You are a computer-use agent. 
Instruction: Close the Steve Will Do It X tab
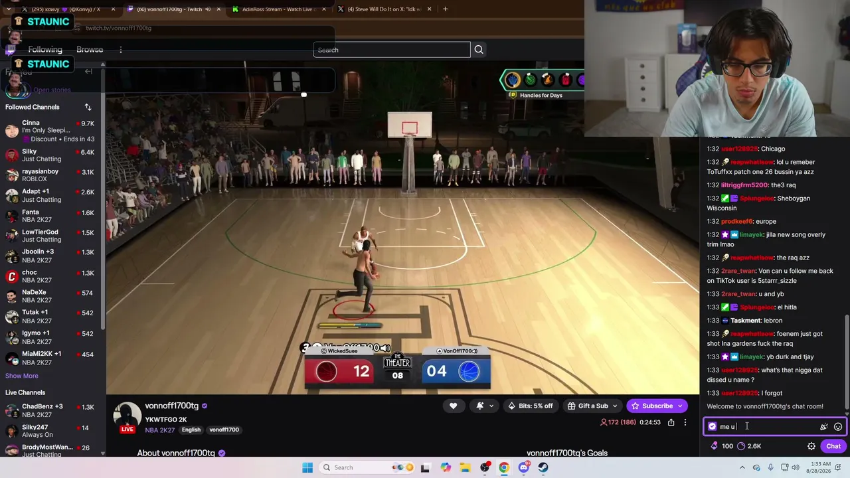pyautogui.click(x=430, y=9)
